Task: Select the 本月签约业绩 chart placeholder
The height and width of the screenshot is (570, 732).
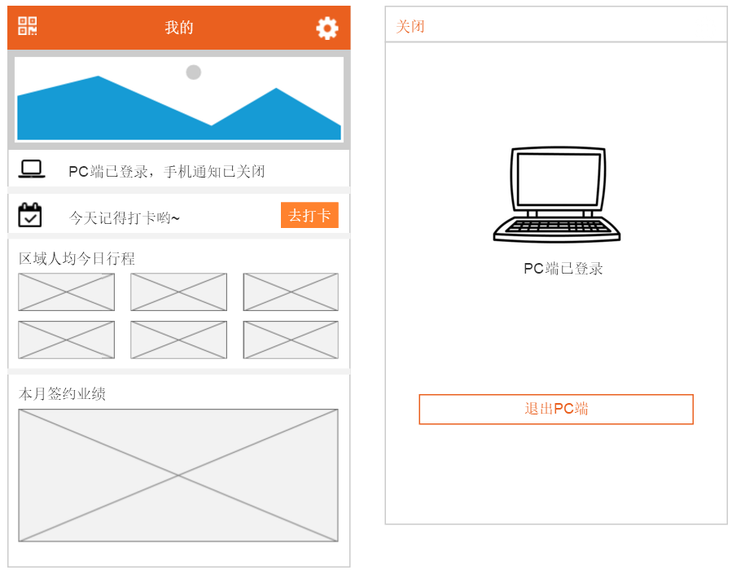Action: coord(178,472)
